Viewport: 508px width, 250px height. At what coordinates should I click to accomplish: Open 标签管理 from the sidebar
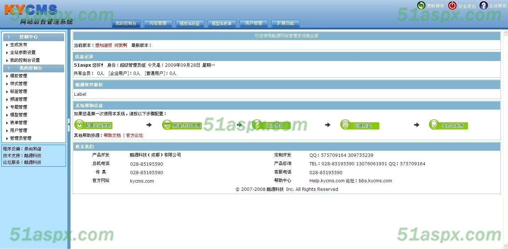[x=18, y=91]
